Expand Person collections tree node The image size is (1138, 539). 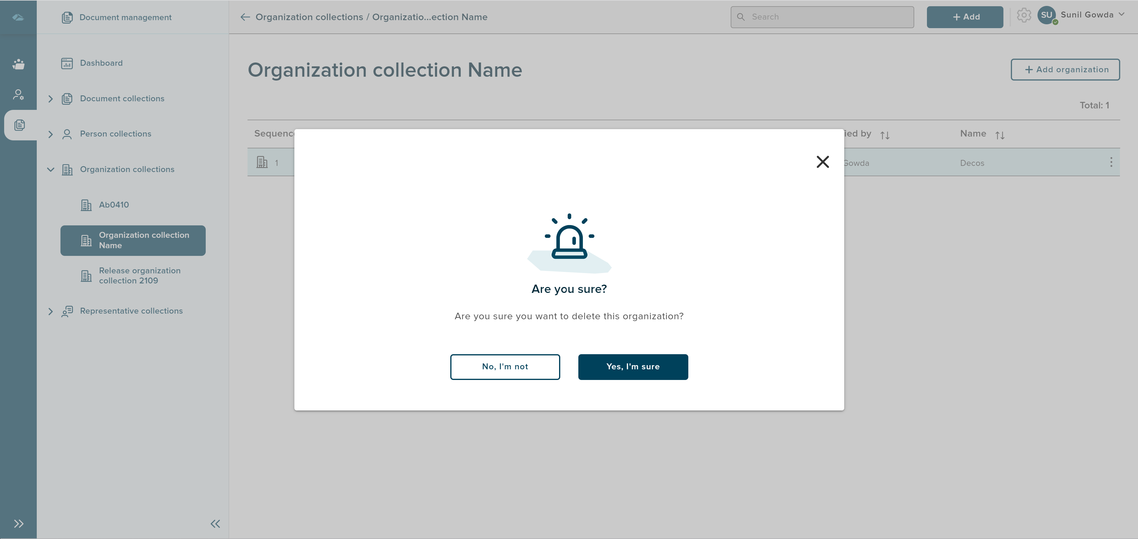point(50,134)
